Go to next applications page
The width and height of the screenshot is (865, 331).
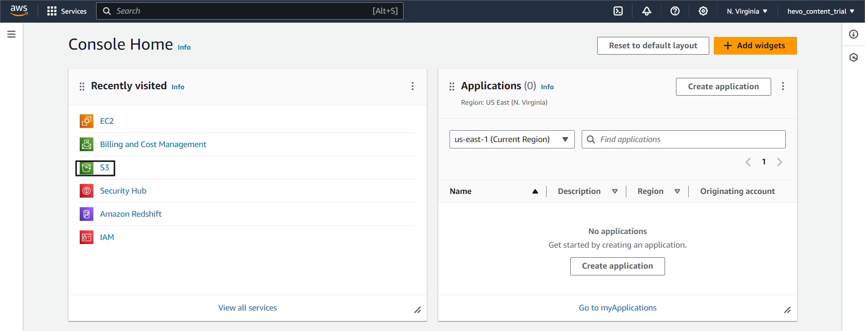click(x=779, y=162)
